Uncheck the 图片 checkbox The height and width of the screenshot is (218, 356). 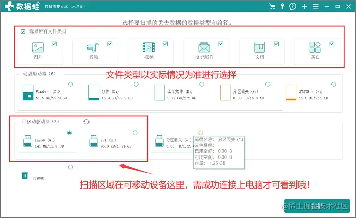[x=54, y=44]
